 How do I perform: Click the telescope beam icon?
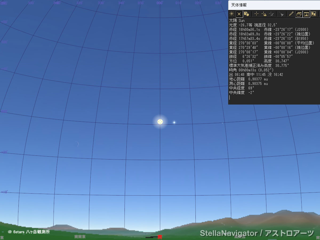pyautogui.click(x=281, y=14)
